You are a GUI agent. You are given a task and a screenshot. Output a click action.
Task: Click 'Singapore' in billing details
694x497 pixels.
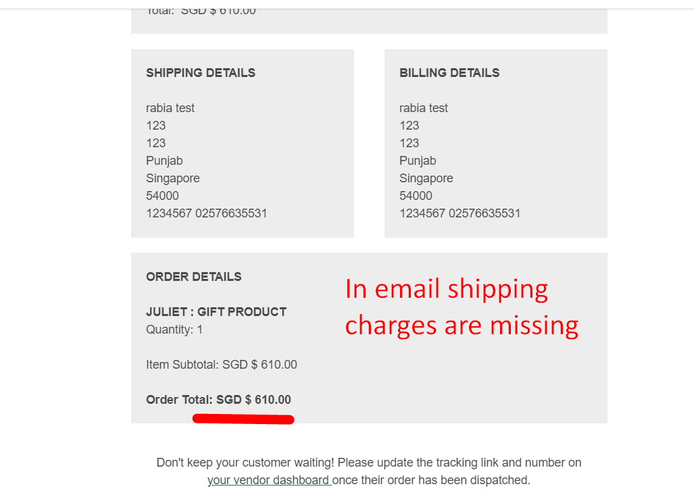(x=426, y=179)
